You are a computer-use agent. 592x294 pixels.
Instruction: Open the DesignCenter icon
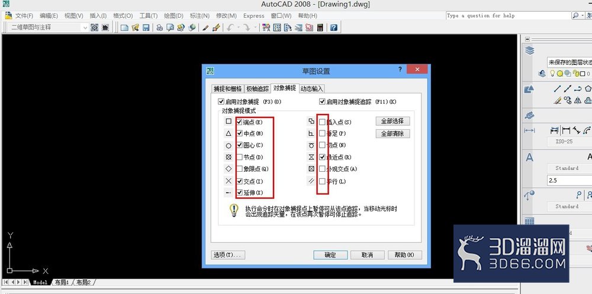click(x=277, y=28)
